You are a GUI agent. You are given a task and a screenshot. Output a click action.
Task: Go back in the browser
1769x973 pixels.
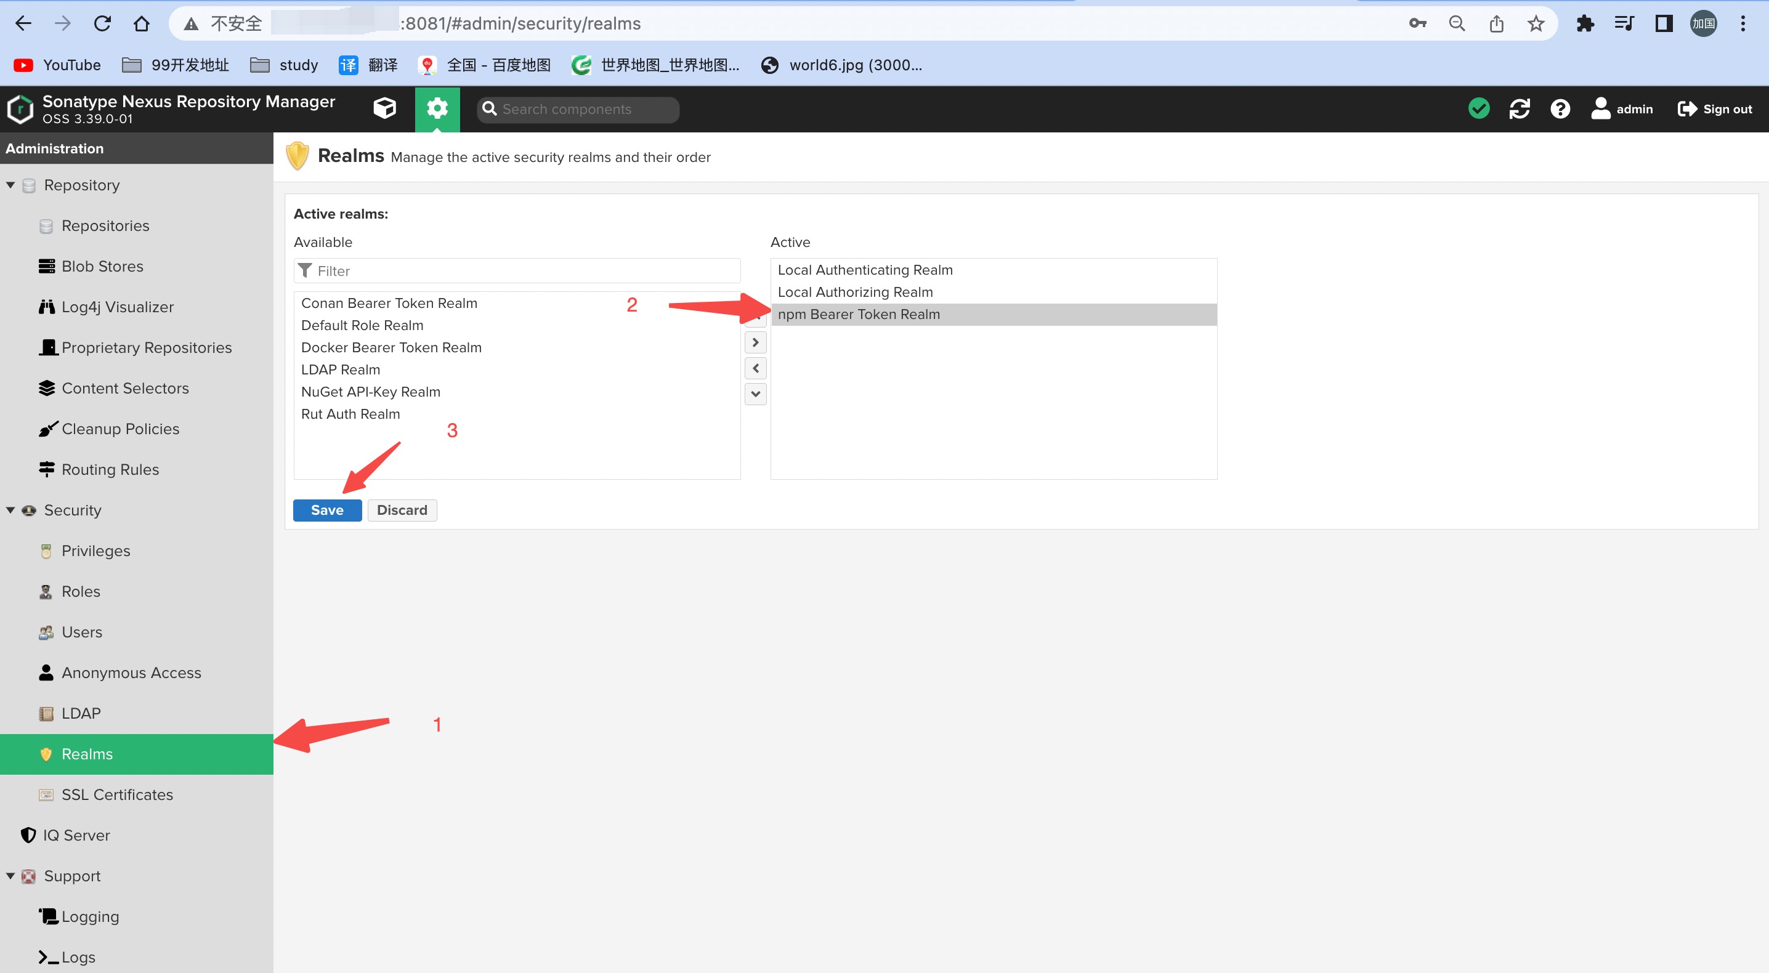23,23
